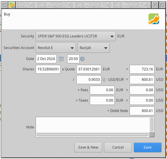Click the clock icon next to time
The image size is (167, 159).
(82, 59)
